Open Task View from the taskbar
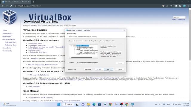This screenshot has width=191, height=107. pos(77,104)
